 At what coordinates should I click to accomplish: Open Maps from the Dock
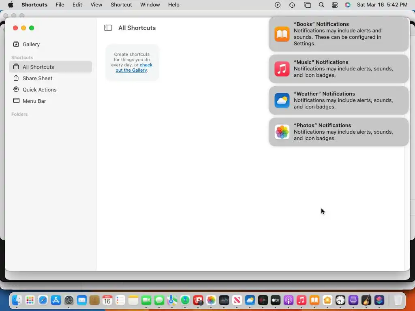click(172, 300)
